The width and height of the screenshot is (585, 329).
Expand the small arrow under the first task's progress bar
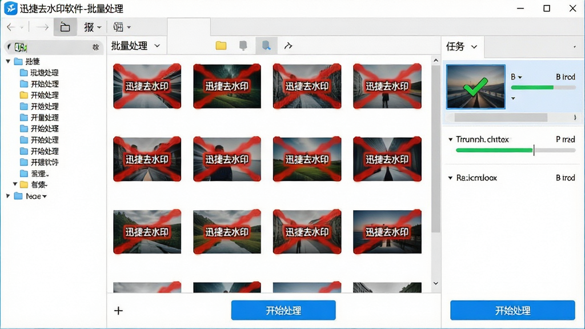(513, 98)
